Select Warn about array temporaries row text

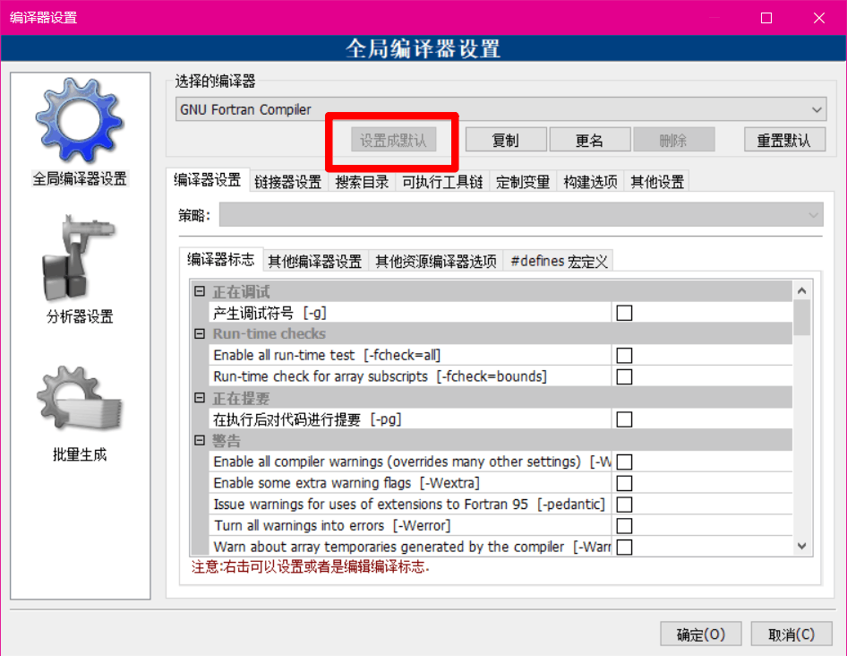point(412,547)
